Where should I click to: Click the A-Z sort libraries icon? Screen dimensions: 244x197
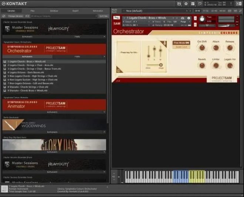(27, 16)
